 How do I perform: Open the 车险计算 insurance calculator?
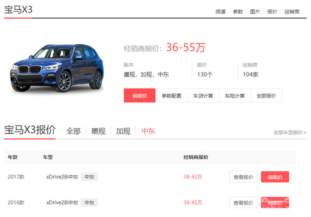click(235, 95)
